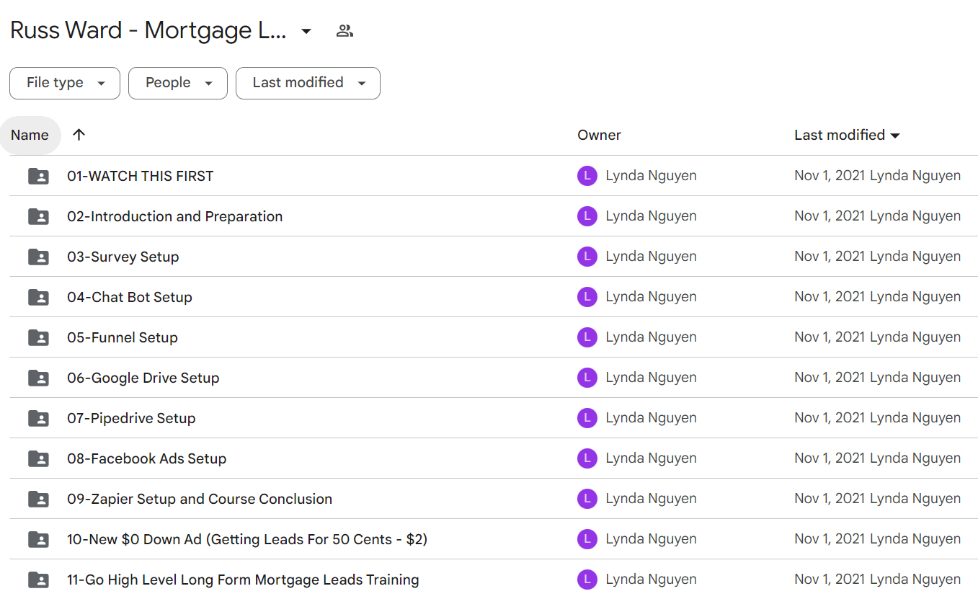Screen dimensions: 978x599
Task: Open folder 06-Google Drive Setup
Action: pos(143,378)
